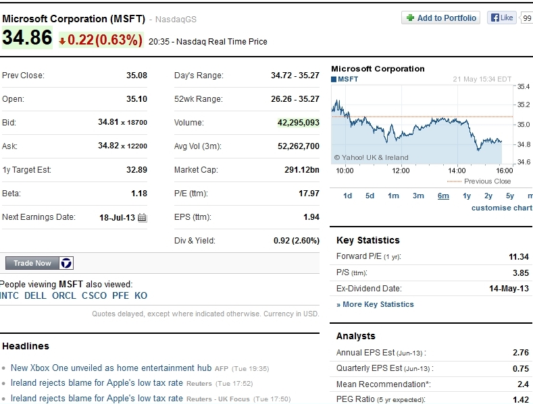The width and height of the screenshot is (533, 404).
Task: Click the Open value 35.10
Action: pos(136,99)
